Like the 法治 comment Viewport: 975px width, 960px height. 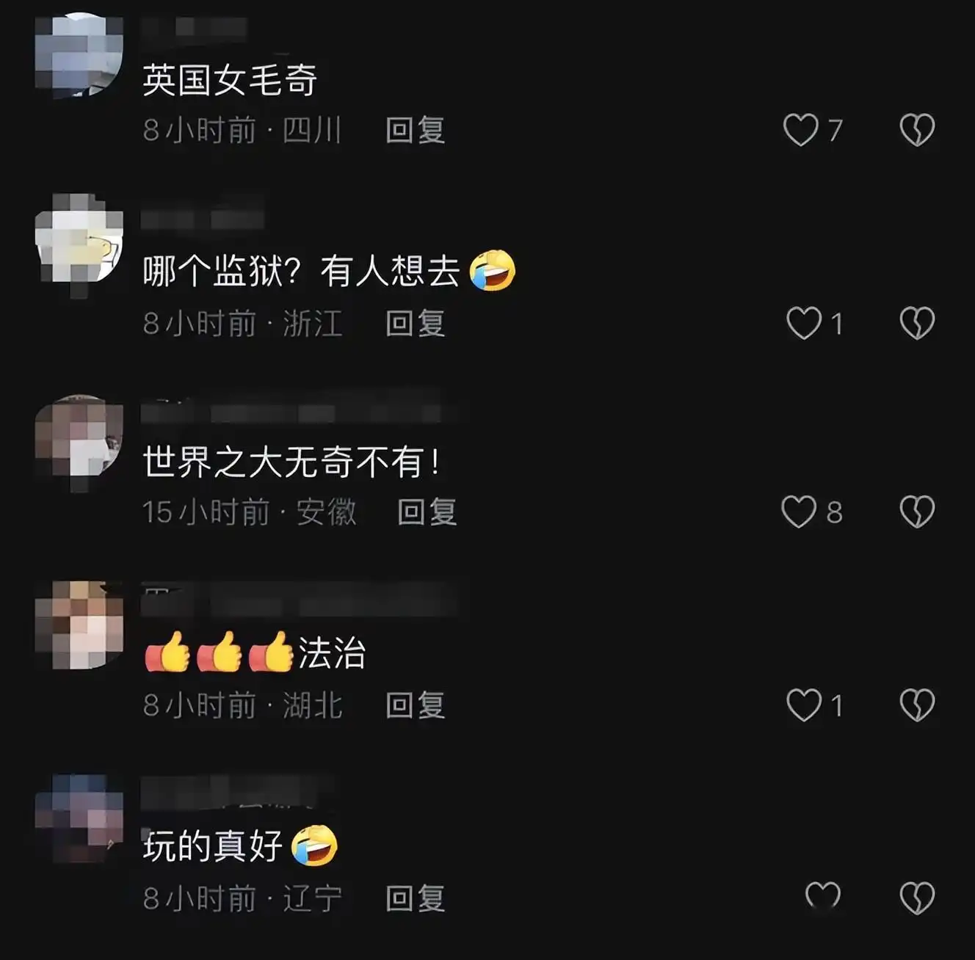click(x=803, y=705)
